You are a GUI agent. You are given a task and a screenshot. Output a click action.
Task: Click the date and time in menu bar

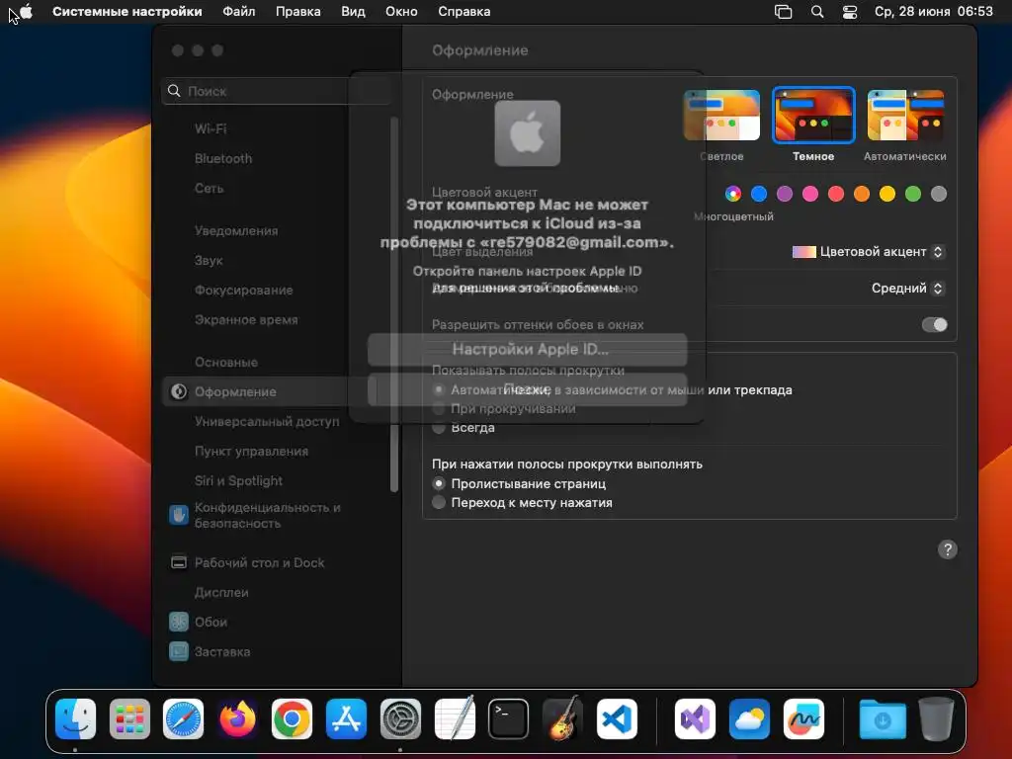[933, 12]
